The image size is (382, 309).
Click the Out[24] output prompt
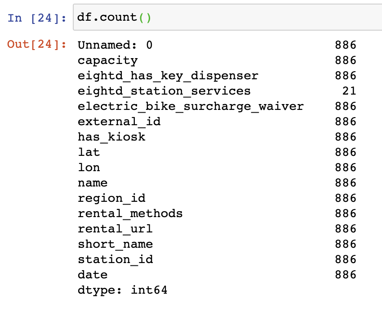37,45
